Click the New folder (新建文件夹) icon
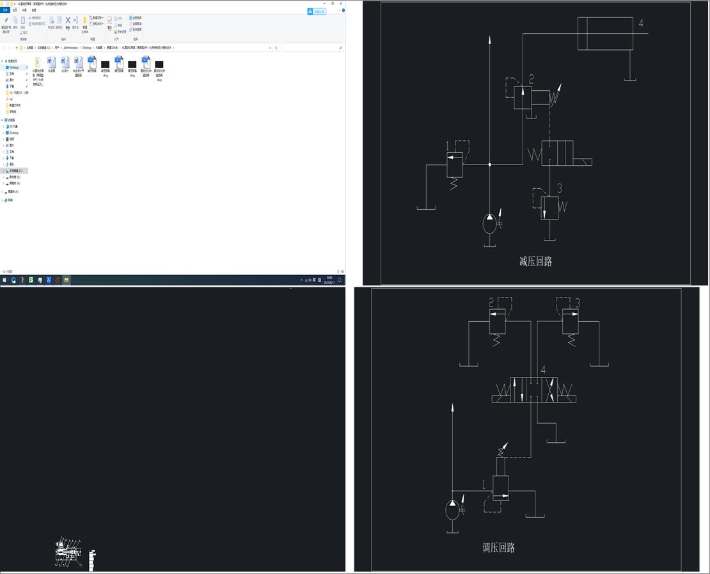710x574 pixels. 84,26
